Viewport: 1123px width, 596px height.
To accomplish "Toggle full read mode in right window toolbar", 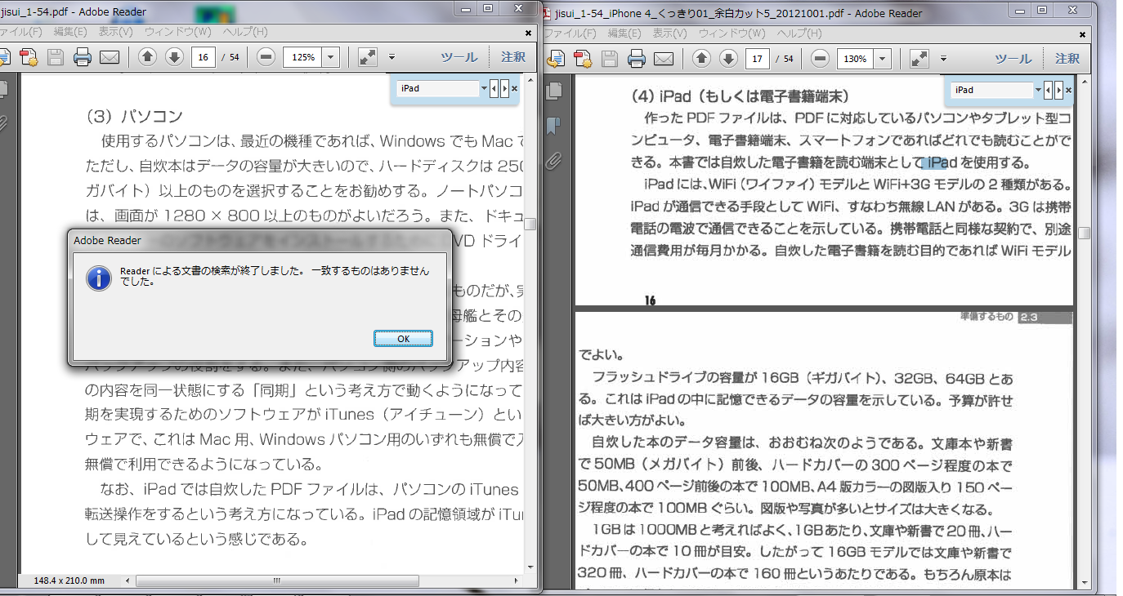I will point(919,59).
